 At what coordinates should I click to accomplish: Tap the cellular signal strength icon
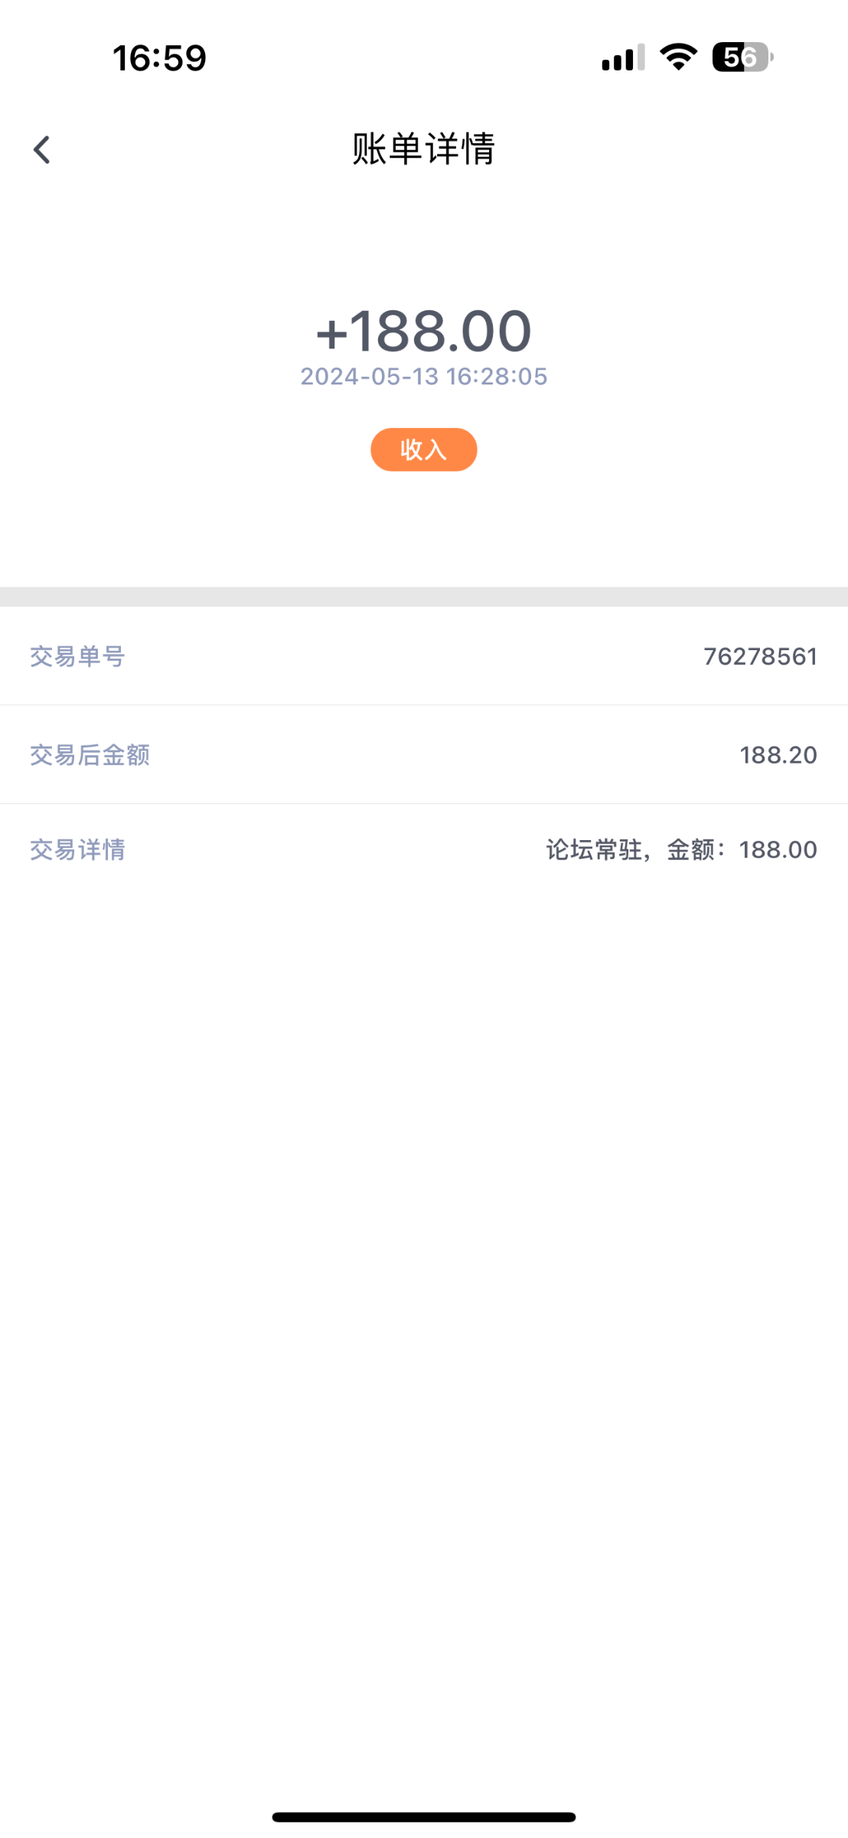(623, 58)
